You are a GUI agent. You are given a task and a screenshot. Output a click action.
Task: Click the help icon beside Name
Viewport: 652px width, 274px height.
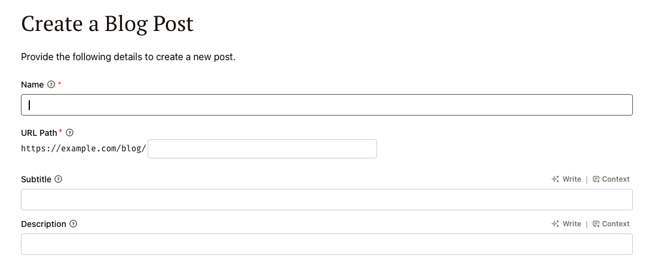coord(51,85)
